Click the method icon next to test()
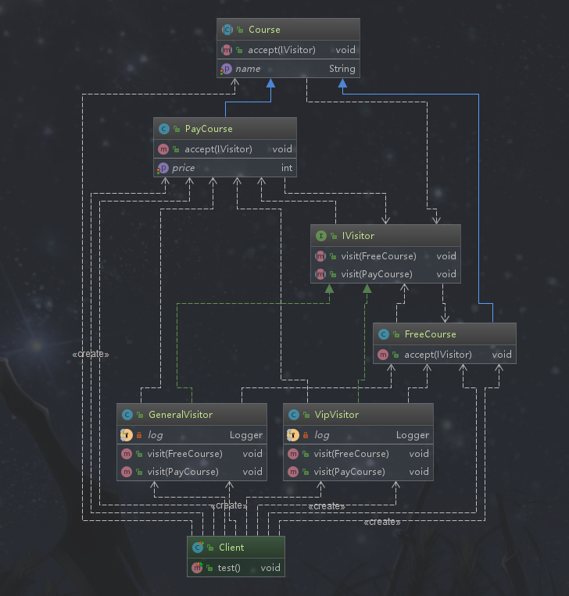The width and height of the screenshot is (569, 596). [198, 568]
